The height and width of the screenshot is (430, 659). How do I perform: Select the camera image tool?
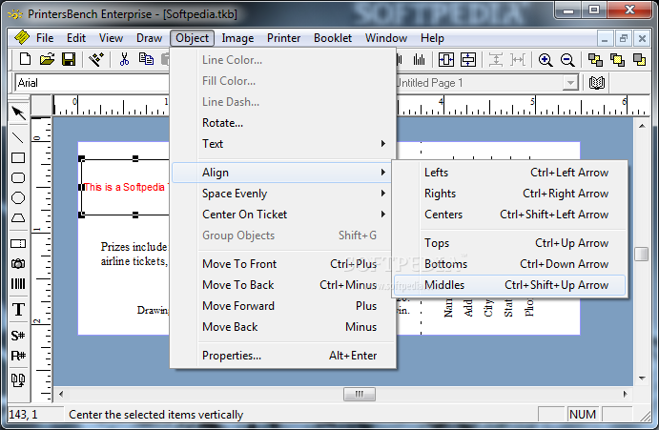click(18, 263)
